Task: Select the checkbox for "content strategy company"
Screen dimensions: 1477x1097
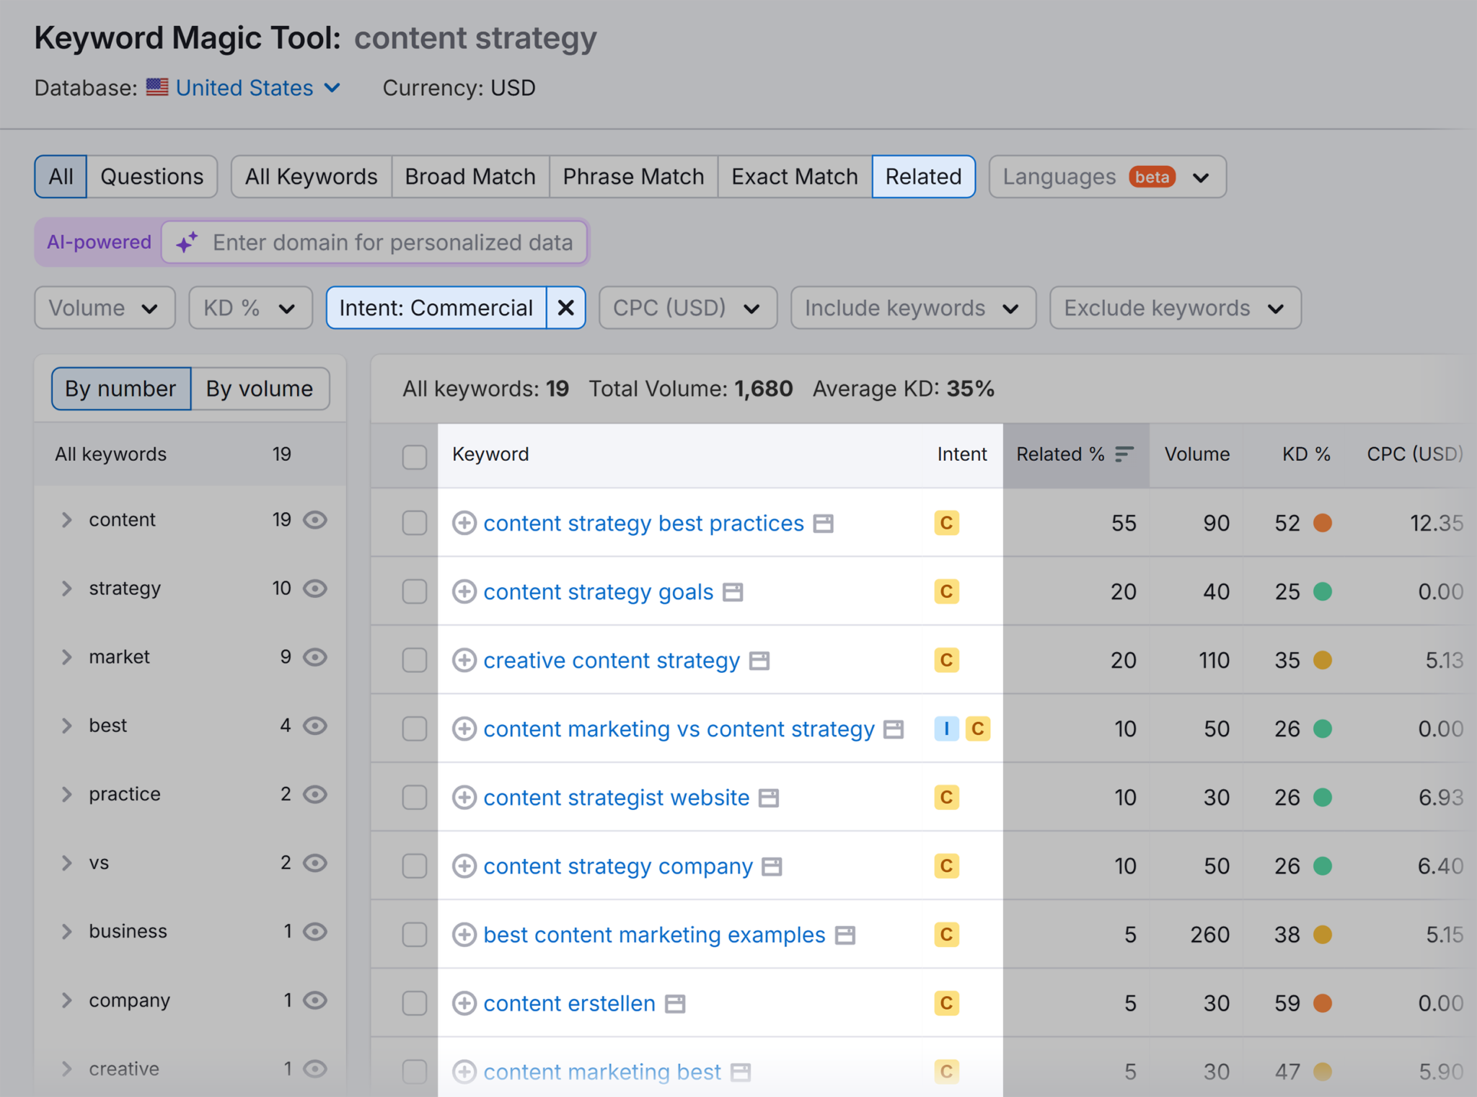Action: pyautogui.click(x=415, y=865)
